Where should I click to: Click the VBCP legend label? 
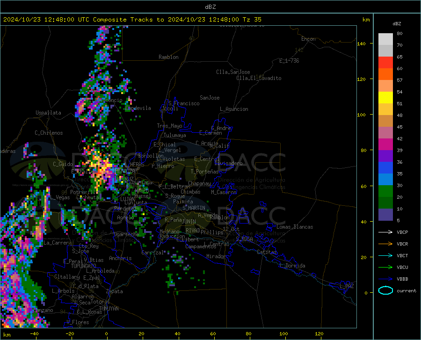402,232
